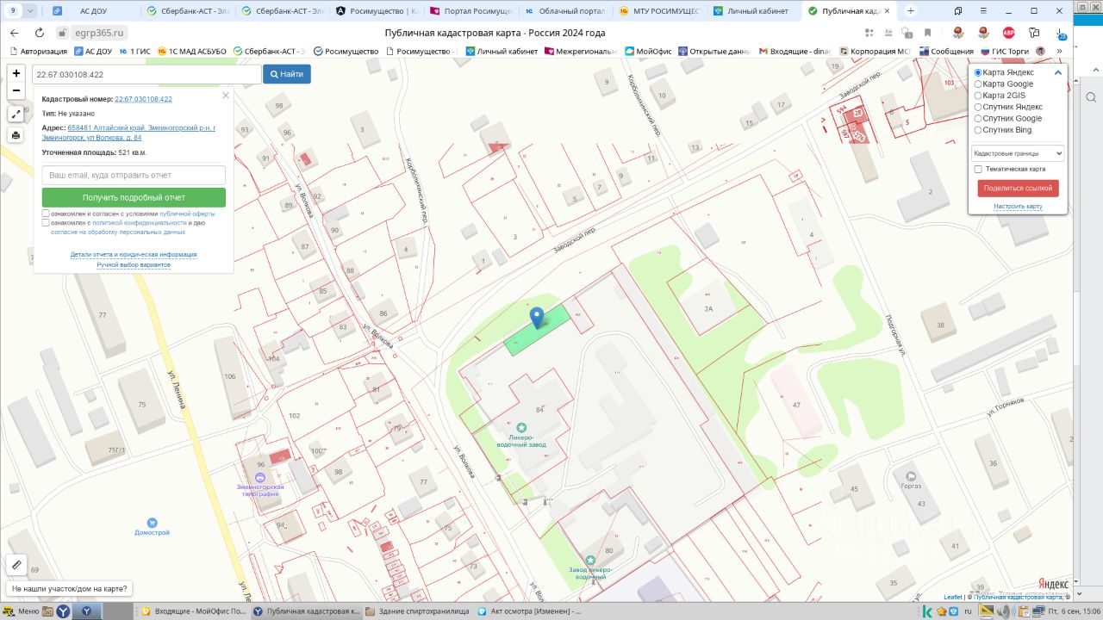Open Детали отчета и юридическая информация
Screen dimensions: 1103x620
pyautogui.click(x=134, y=255)
